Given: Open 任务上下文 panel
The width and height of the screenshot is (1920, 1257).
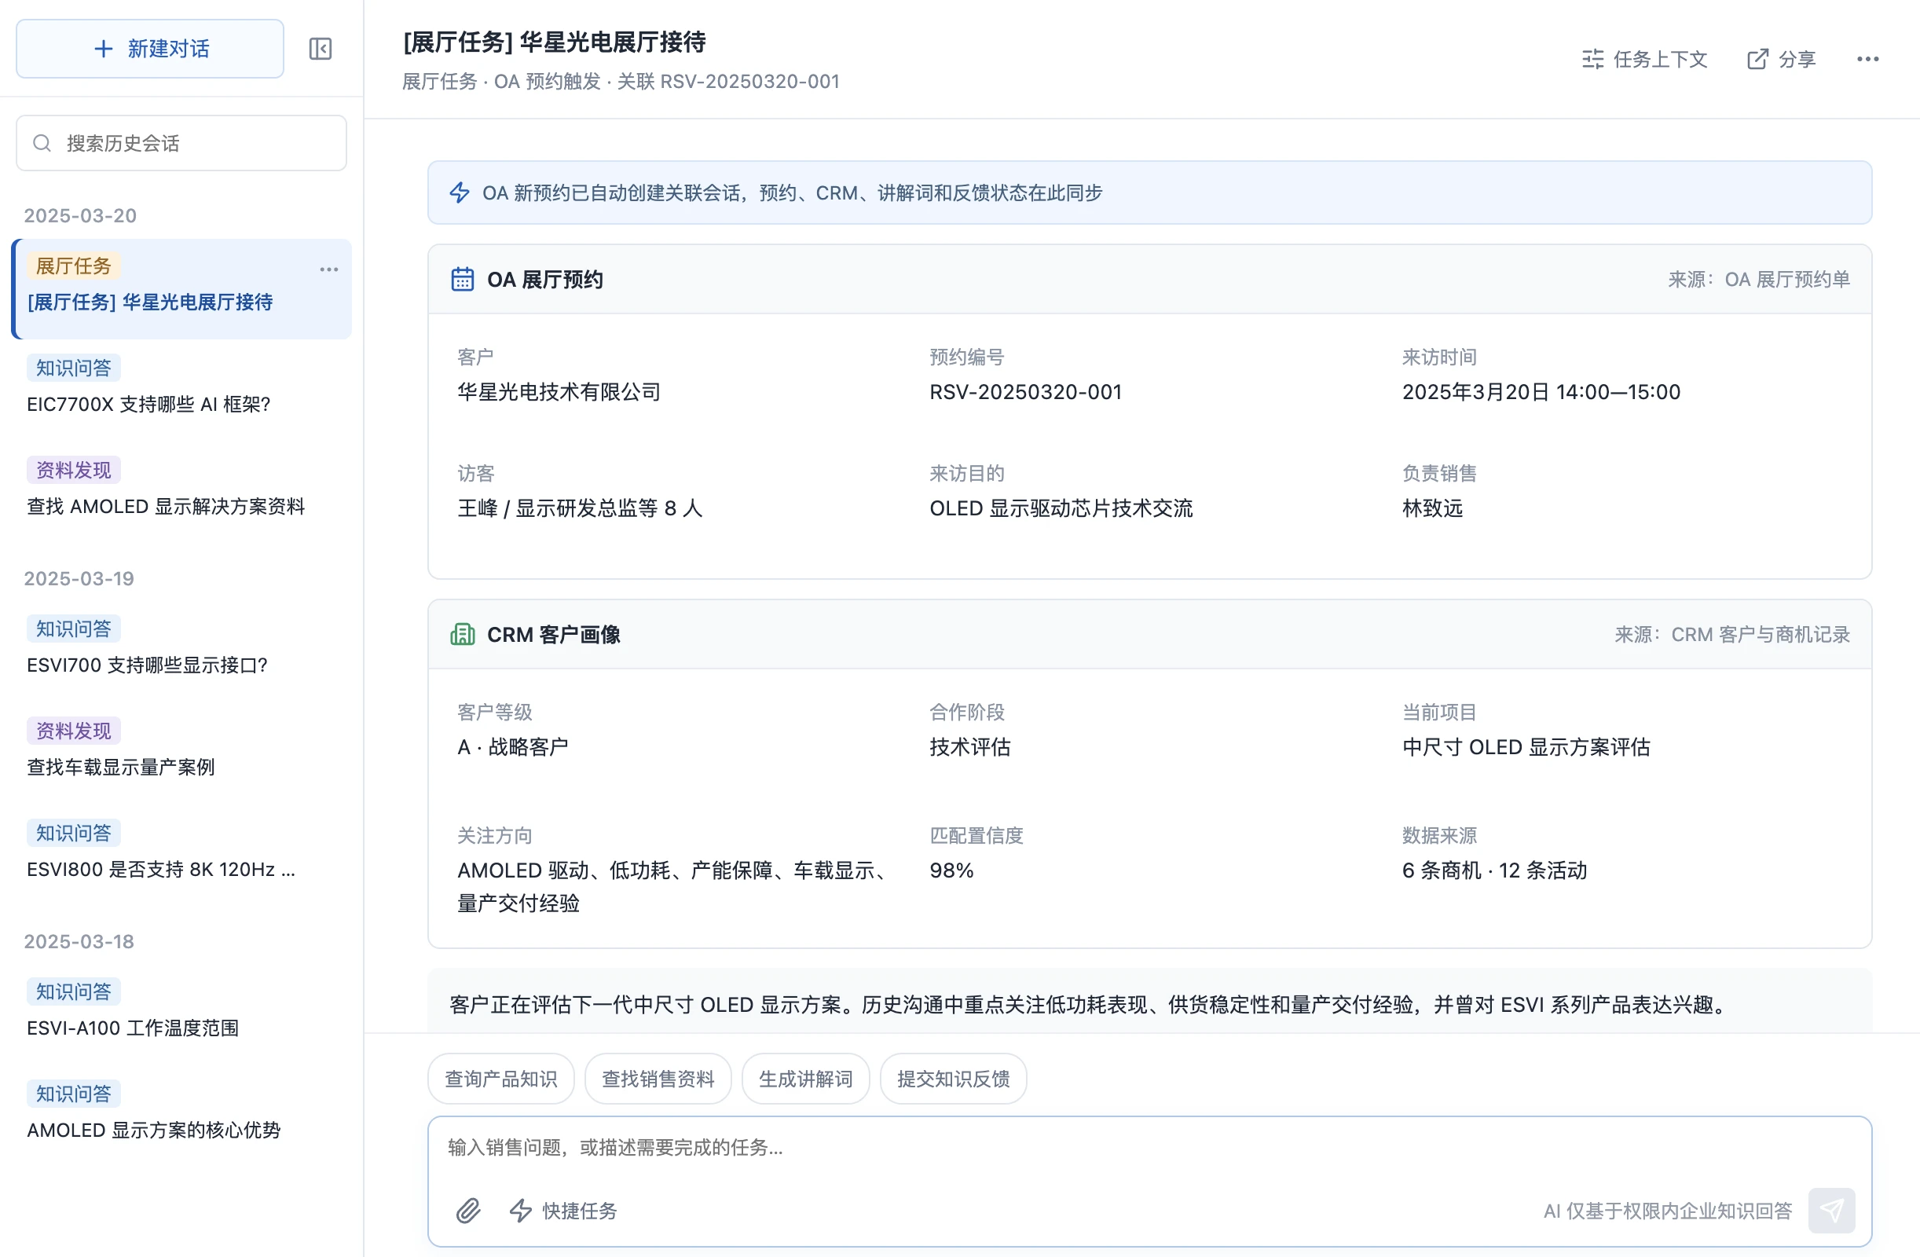Looking at the screenshot, I should click(1645, 59).
